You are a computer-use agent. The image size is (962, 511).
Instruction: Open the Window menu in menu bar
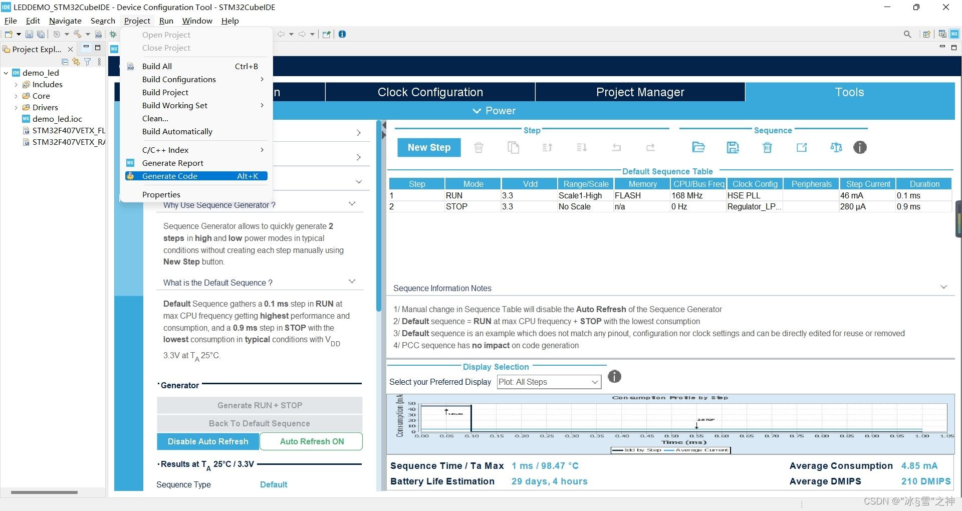(197, 21)
